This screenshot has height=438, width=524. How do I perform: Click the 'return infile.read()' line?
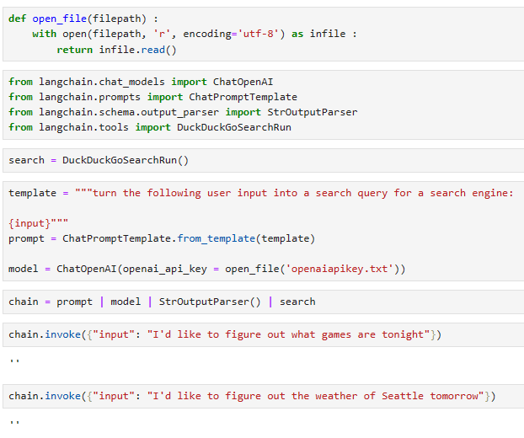[x=116, y=50]
